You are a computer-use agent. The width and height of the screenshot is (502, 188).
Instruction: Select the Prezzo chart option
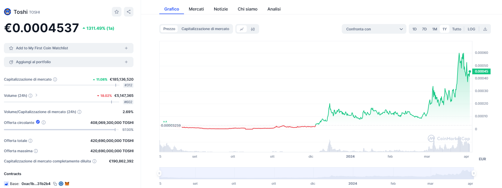click(169, 29)
